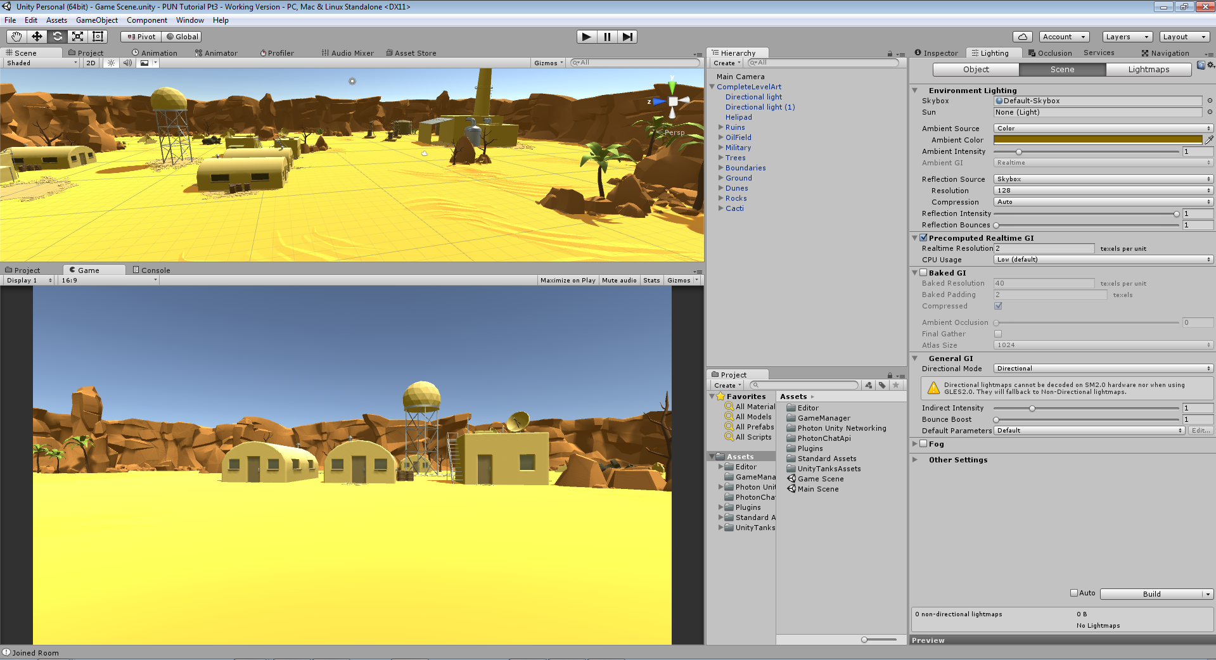Image resolution: width=1216 pixels, height=660 pixels.
Task: Switch to the Console tab
Action: (x=151, y=270)
